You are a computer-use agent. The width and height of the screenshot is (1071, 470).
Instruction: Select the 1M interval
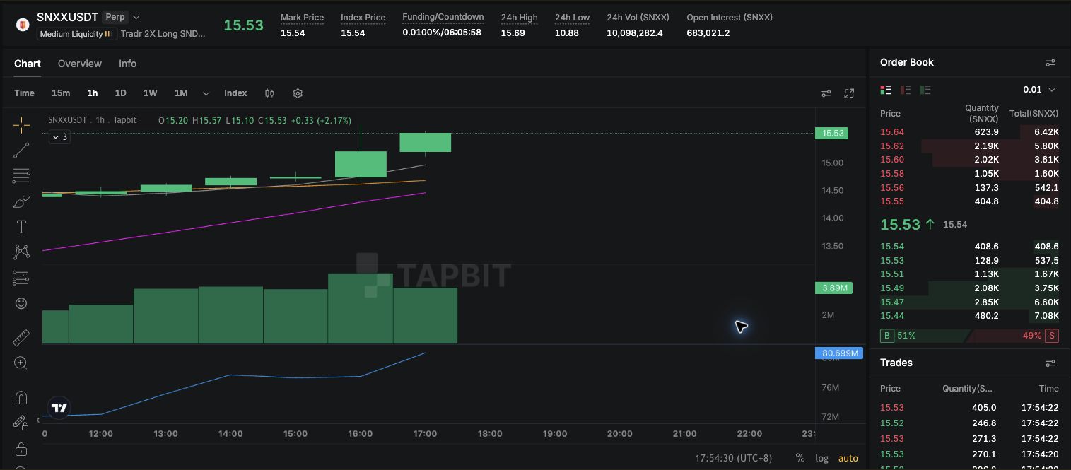point(181,93)
